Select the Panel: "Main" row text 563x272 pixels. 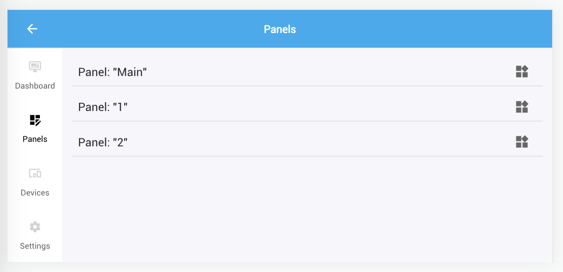click(113, 72)
